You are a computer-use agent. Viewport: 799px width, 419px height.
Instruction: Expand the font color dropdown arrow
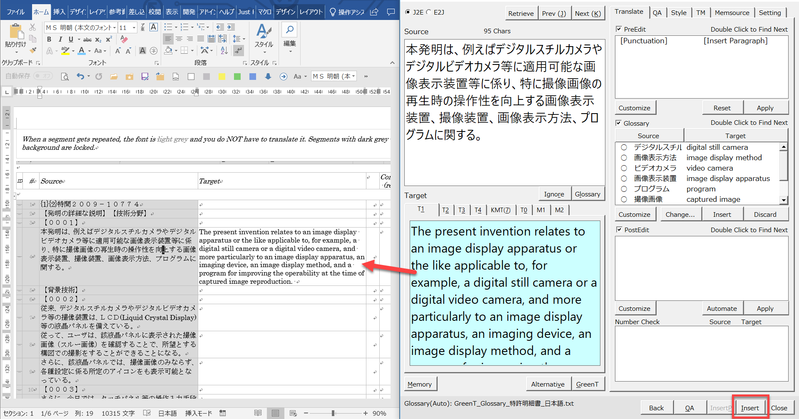coord(90,51)
